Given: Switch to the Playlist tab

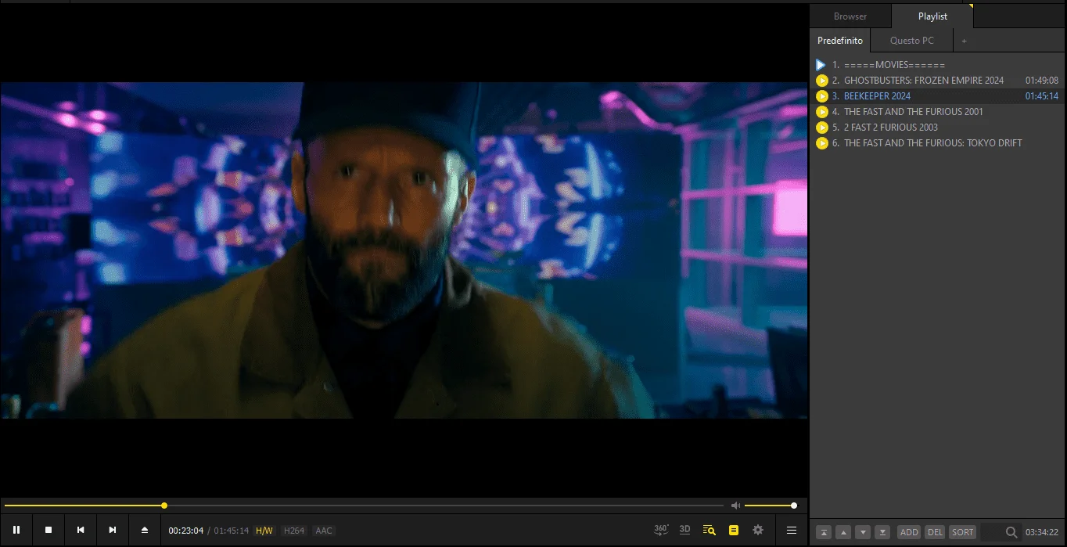Looking at the screenshot, I should [x=932, y=16].
